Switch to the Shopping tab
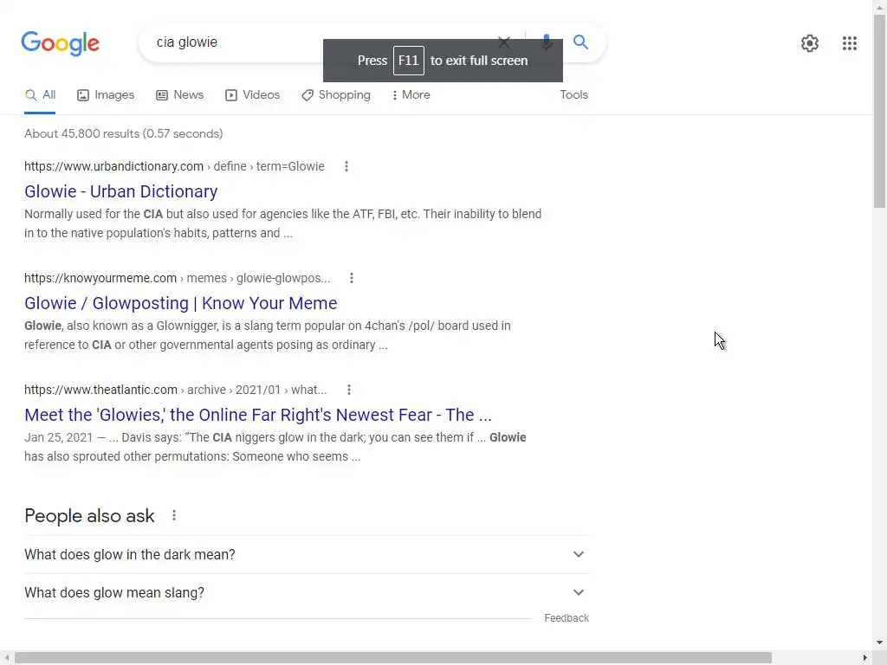The height and width of the screenshot is (665, 887). pyautogui.click(x=336, y=95)
